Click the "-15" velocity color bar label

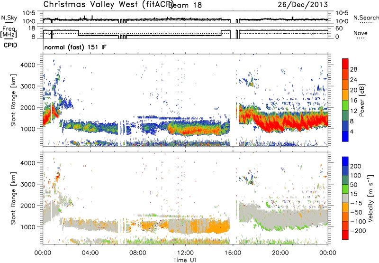pyautogui.click(x=356, y=203)
